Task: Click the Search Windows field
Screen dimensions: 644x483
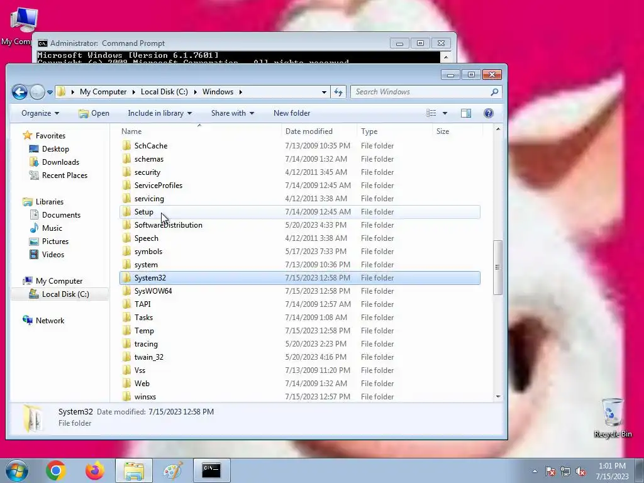Action: [425, 92]
